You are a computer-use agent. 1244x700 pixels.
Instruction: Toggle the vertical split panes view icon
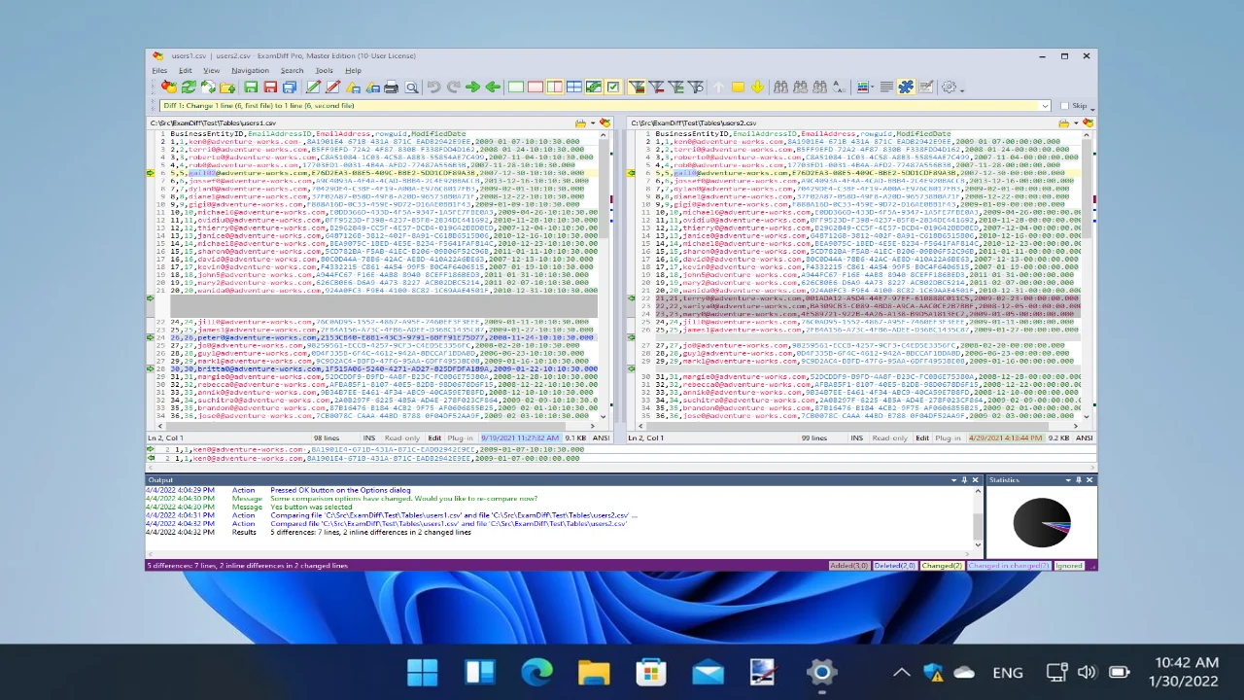[x=555, y=87]
